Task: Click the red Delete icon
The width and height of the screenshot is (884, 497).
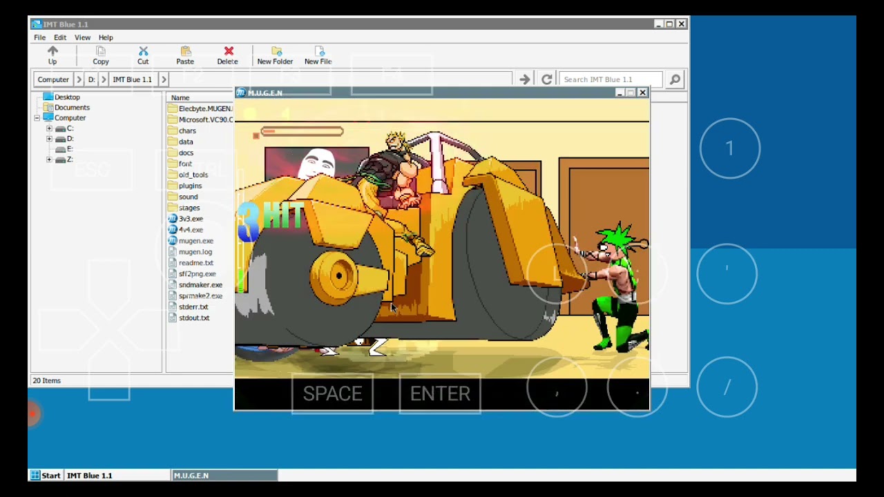Action: 228,55
